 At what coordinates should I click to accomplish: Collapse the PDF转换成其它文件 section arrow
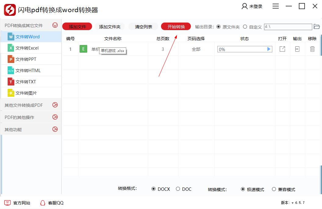pyautogui.click(x=55, y=25)
